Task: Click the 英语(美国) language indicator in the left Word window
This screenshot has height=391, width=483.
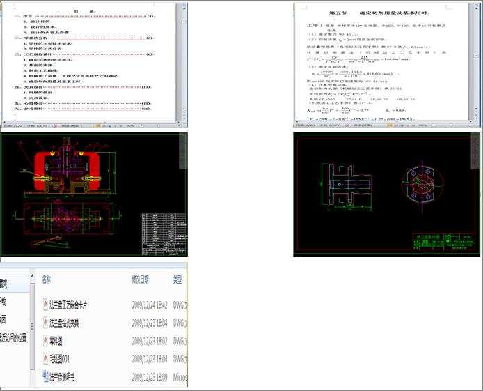Action: click(x=70, y=125)
